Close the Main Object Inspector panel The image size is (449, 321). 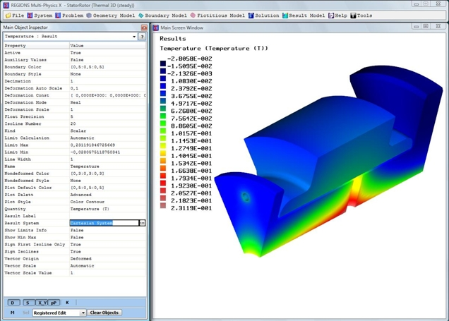click(x=144, y=28)
